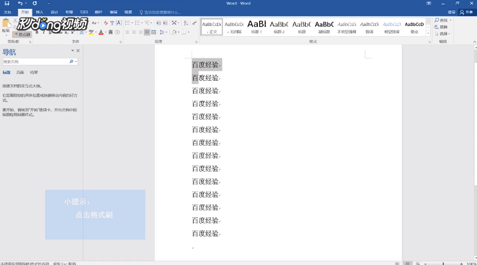
Task: Apply the 要点 strong style
Action: [414, 27]
